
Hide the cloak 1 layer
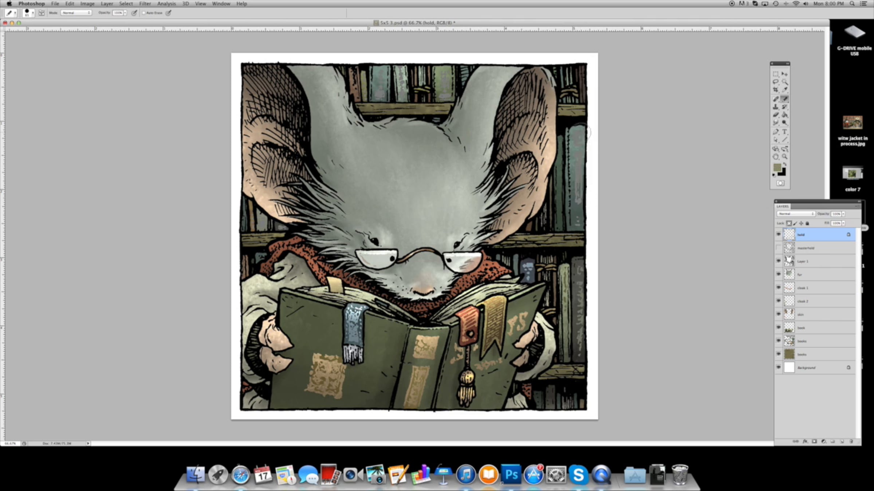point(779,288)
